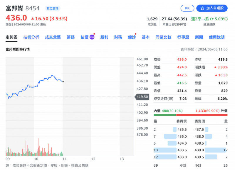Switch to the 技術分析 tab

[31, 37]
